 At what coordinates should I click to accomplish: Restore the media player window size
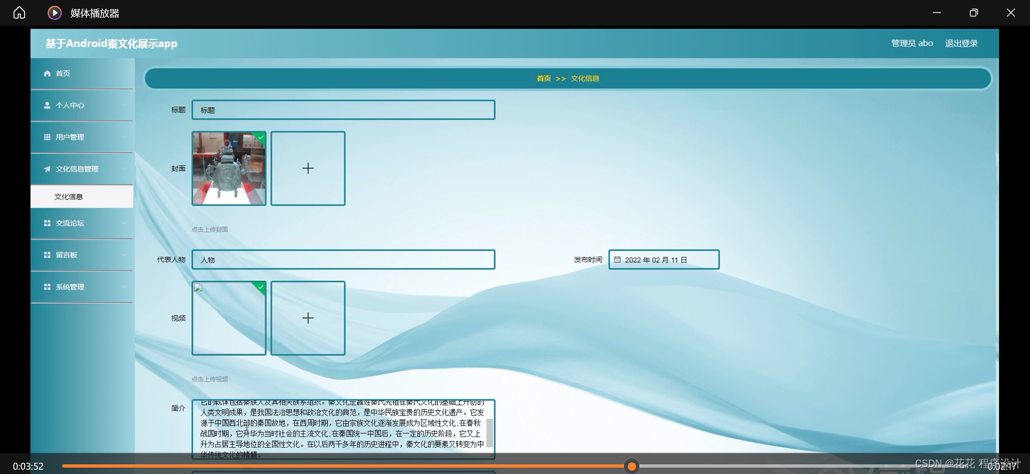(x=974, y=13)
